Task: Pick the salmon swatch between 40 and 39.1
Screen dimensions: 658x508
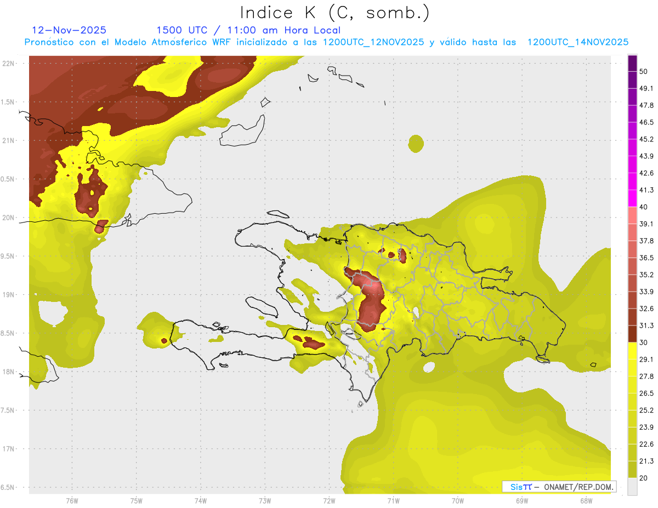Action: 632,215
